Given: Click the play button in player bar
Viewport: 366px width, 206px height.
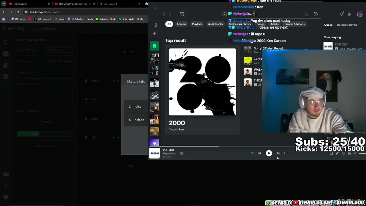Looking at the screenshot, I should coord(269,153).
